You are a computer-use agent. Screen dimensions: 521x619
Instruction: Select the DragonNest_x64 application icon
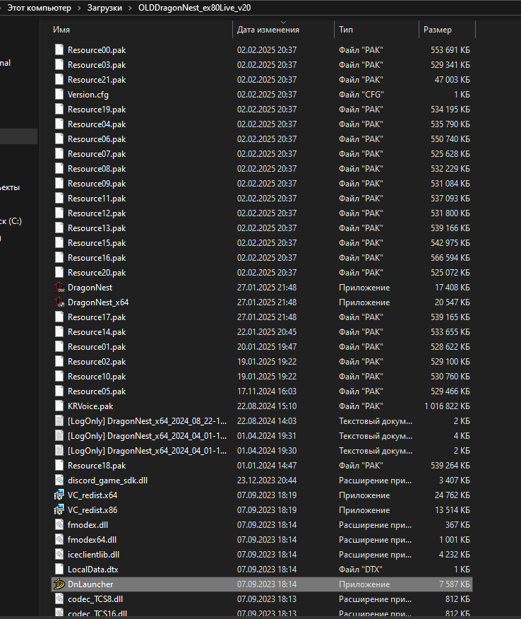pos(59,302)
